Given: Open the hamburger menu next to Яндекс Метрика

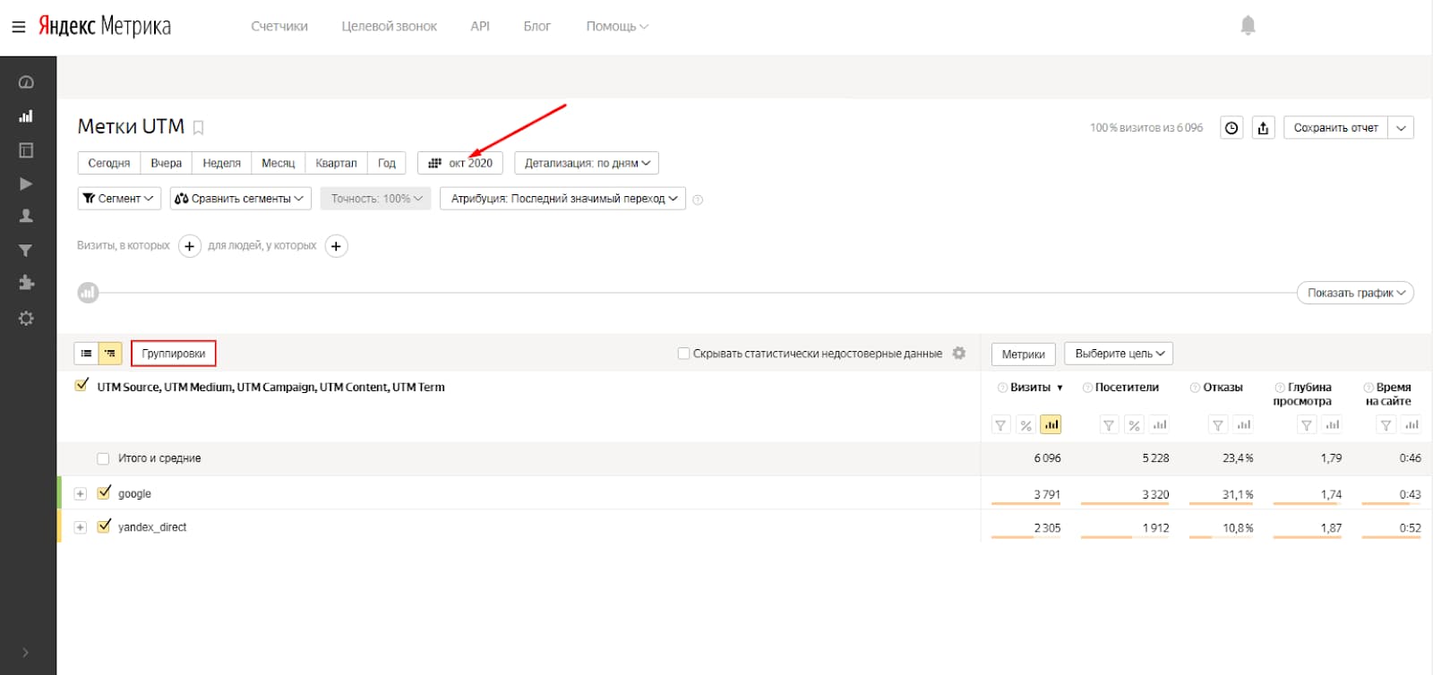Looking at the screenshot, I should click(x=18, y=27).
